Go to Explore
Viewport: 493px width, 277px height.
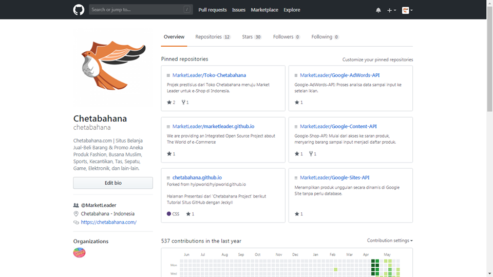pyautogui.click(x=292, y=10)
